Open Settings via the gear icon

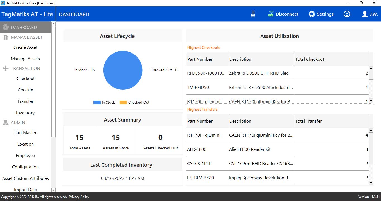click(312, 14)
